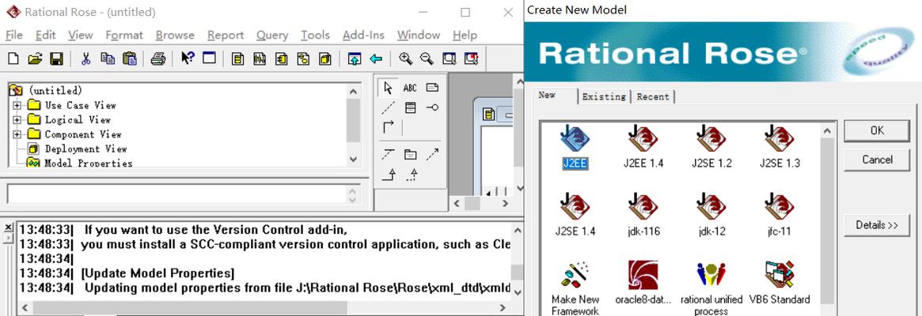
Task: Click the Paste clipboard icon
Action: [129, 58]
